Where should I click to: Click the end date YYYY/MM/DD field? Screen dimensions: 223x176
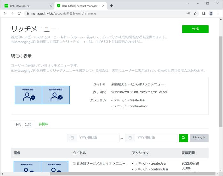tap(156, 138)
